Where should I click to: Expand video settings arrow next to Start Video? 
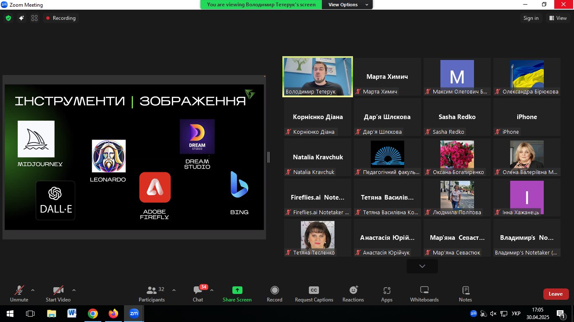point(74,290)
